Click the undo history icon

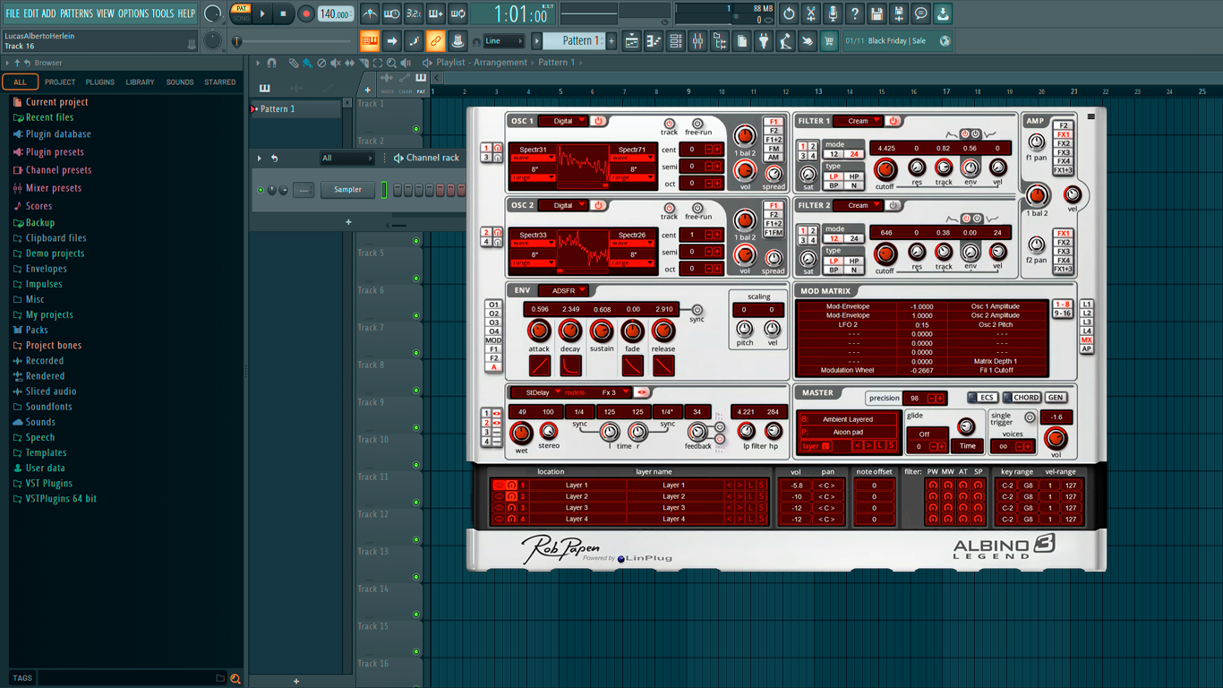(789, 13)
